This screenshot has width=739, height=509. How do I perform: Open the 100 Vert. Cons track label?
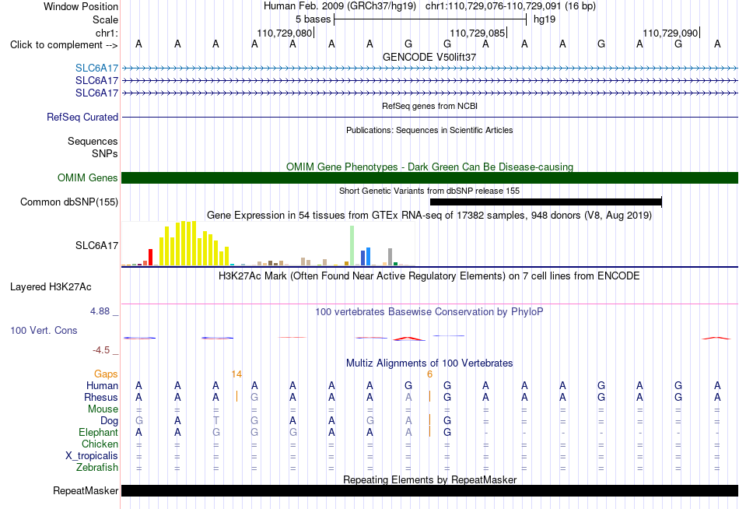44,330
